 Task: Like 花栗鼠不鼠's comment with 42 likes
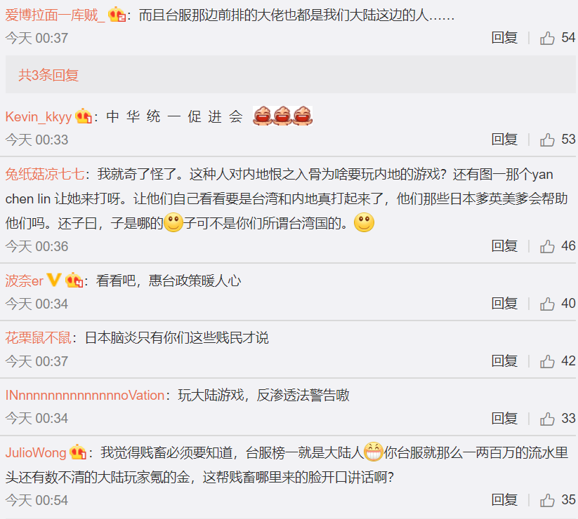coord(547,361)
